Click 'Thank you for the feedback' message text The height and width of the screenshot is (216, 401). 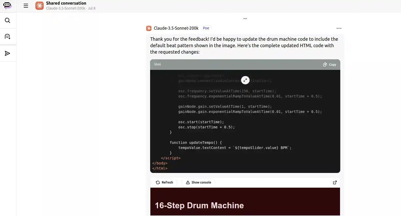[244, 45]
